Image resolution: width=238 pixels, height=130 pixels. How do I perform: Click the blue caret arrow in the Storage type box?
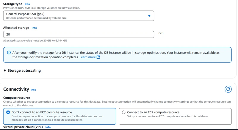click(149, 16)
